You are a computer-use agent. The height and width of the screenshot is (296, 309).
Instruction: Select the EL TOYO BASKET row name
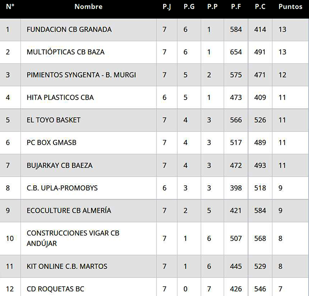[x=53, y=120]
